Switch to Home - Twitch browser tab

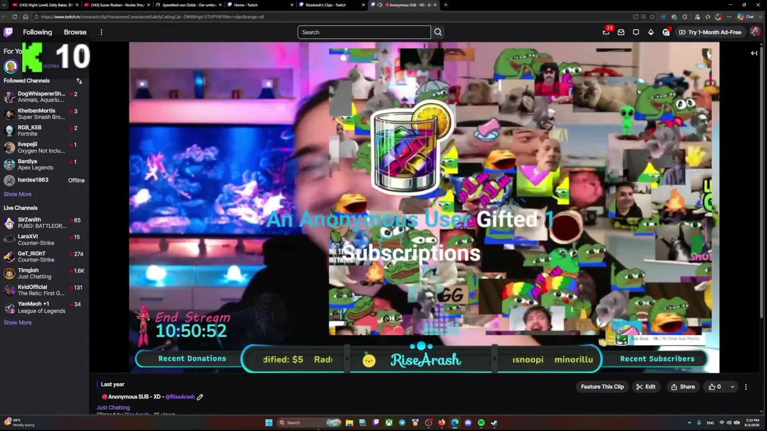(259, 5)
